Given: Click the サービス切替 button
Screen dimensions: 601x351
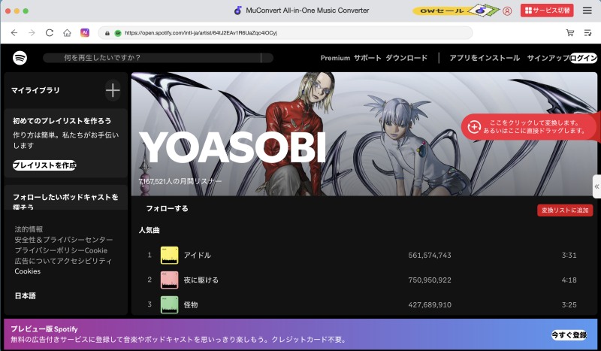Looking at the screenshot, I should click(x=547, y=11).
